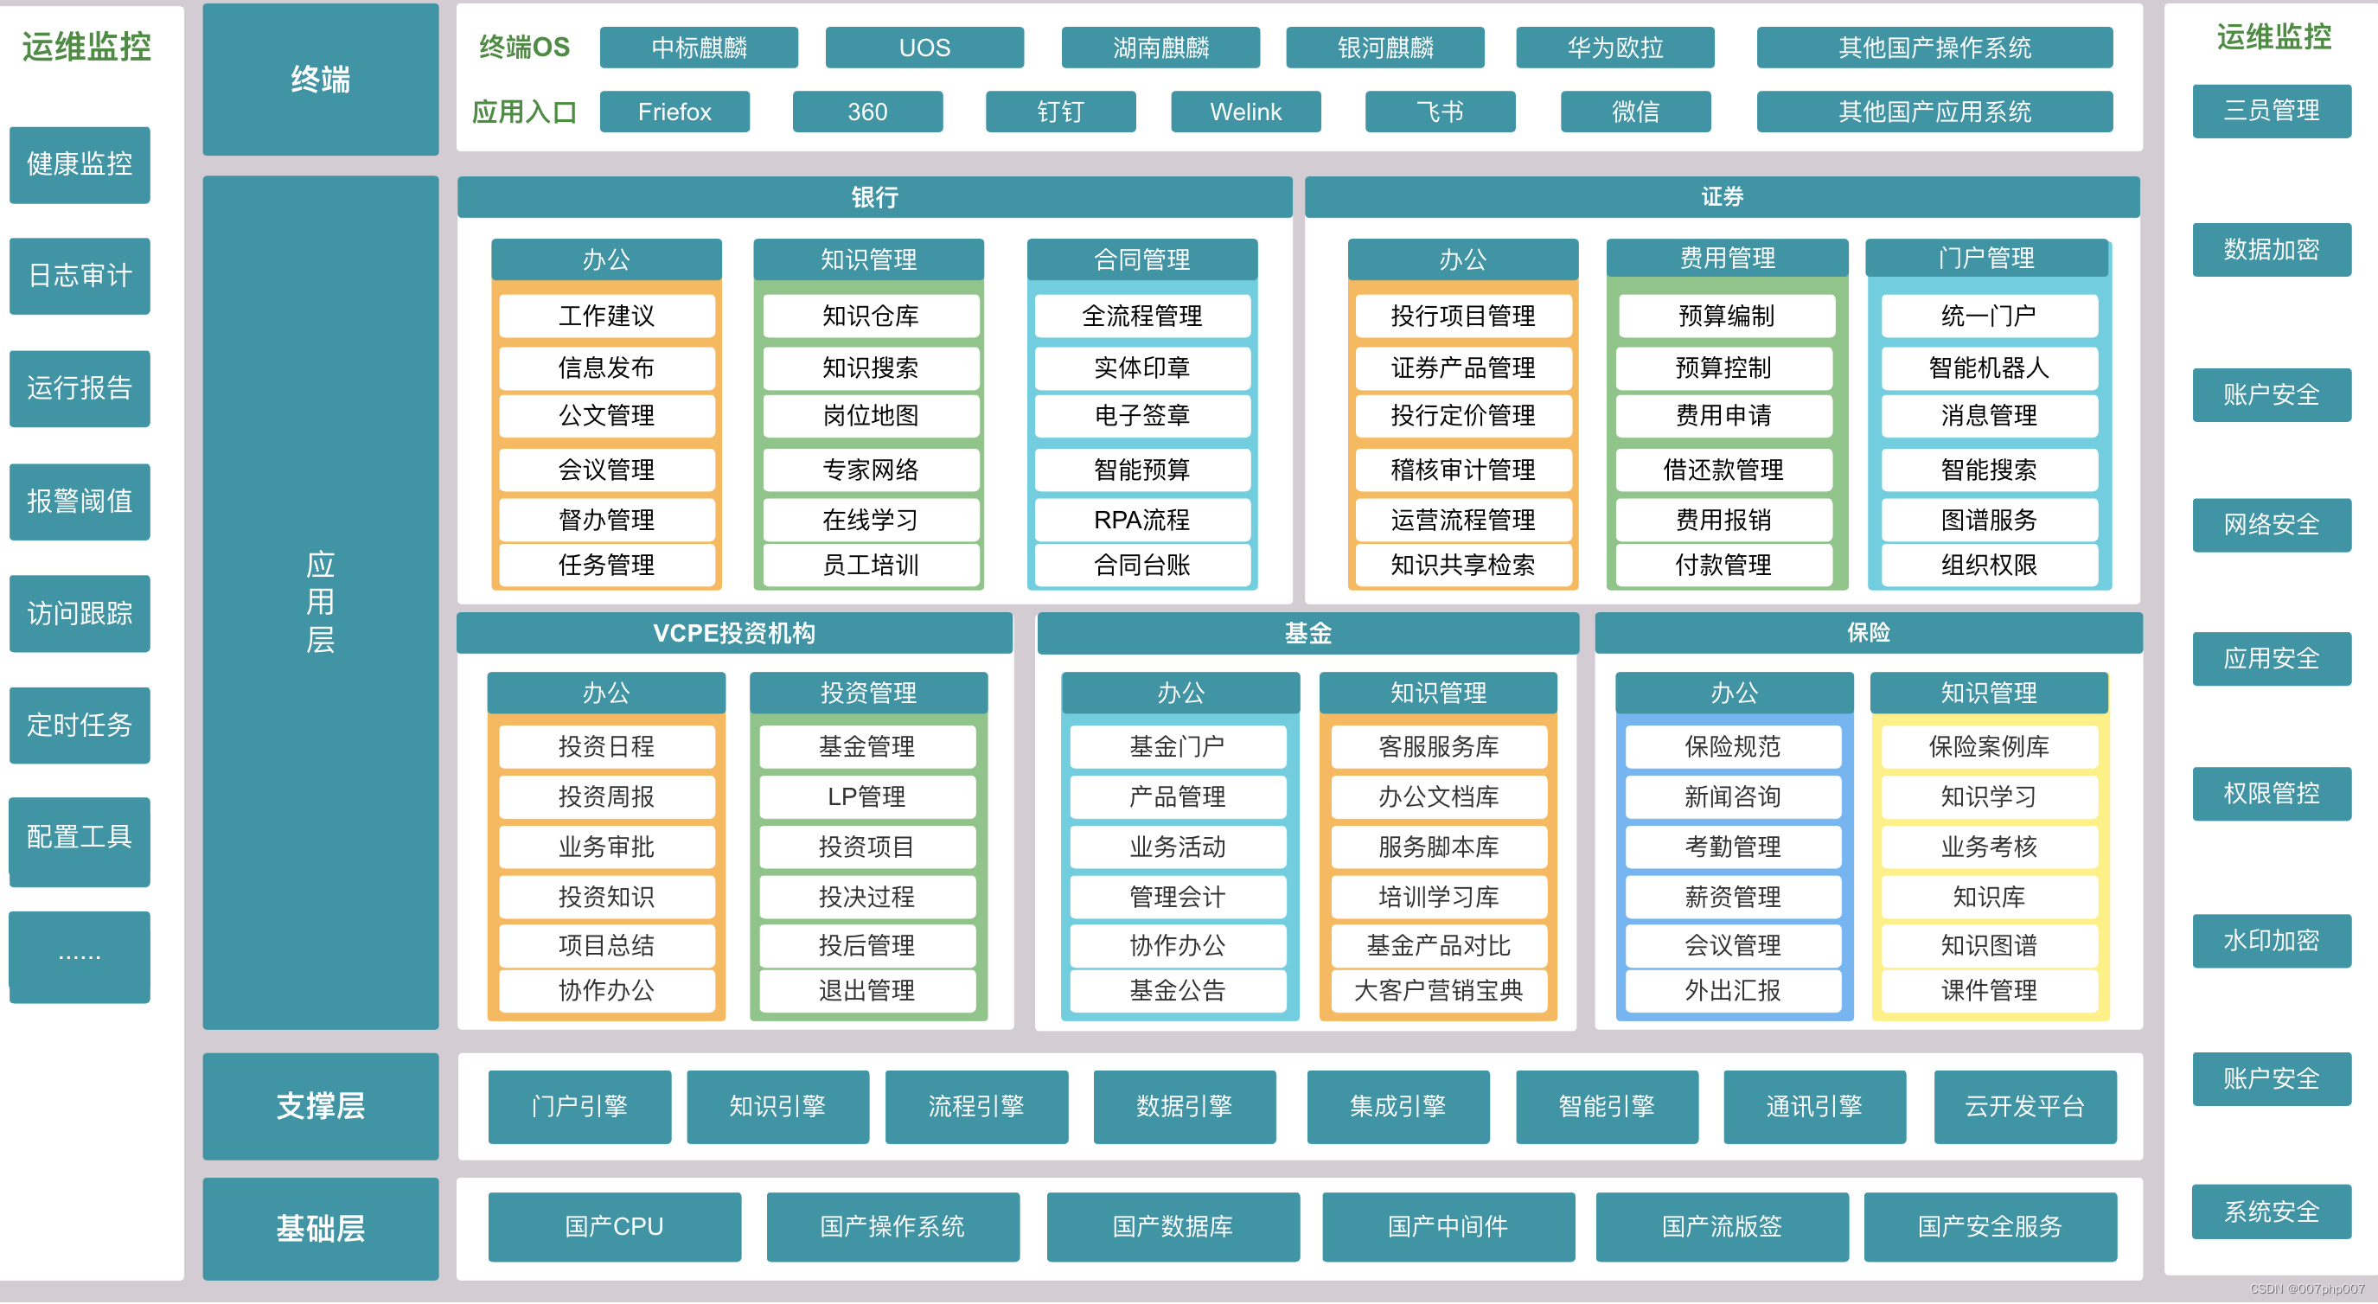Click the 报警阈值 box
The image size is (2378, 1304).
pyautogui.click(x=80, y=502)
